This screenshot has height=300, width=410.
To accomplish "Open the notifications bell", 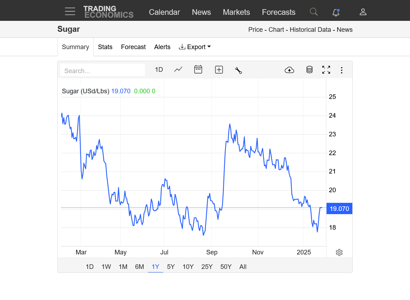I will point(336,12).
